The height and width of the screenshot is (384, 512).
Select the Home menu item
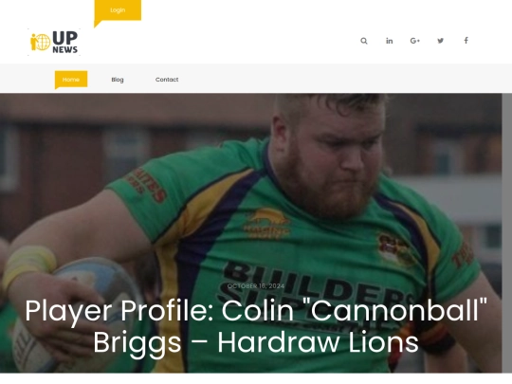tap(71, 80)
